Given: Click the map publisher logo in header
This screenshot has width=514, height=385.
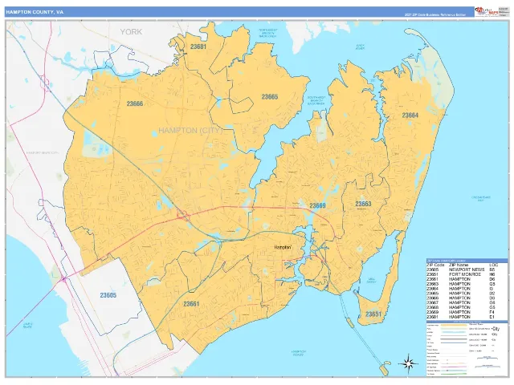Looking at the screenshot, I should coord(486,12).
